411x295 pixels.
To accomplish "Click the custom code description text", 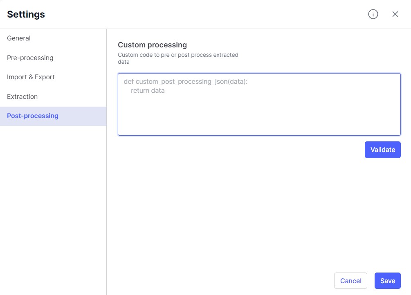I will [x=178, y=58].
